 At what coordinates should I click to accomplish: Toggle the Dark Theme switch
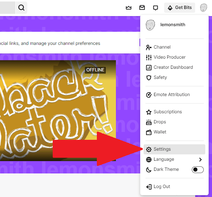coord(198,170)
